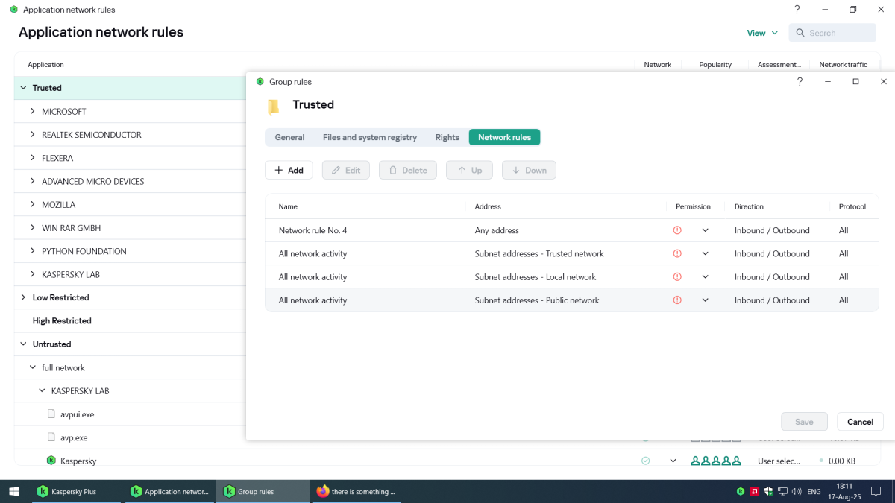This screenshot has width=895, height=503.
Task: Expand the FLEXERA group
Action: 33,158
